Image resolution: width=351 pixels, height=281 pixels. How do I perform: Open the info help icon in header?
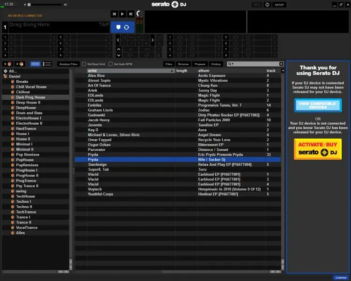pyautogui.click(x=267, y=5)
